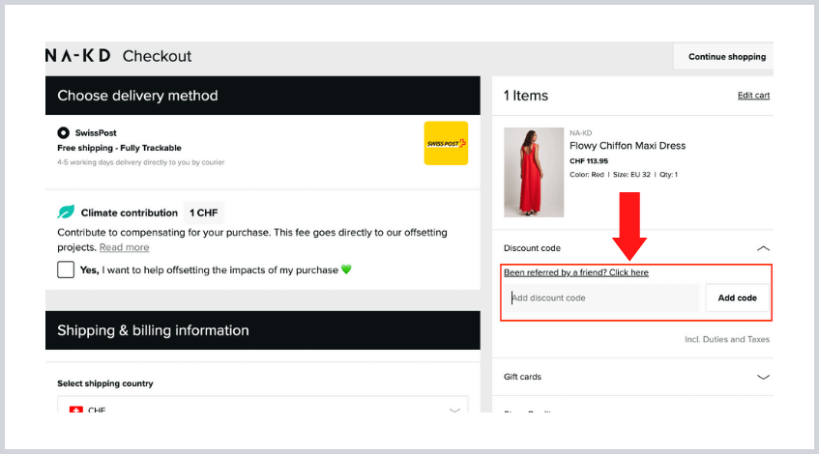Click the Add code button
Image resolution: width=819 pixels, height=454 pixels.
(737, 298)
